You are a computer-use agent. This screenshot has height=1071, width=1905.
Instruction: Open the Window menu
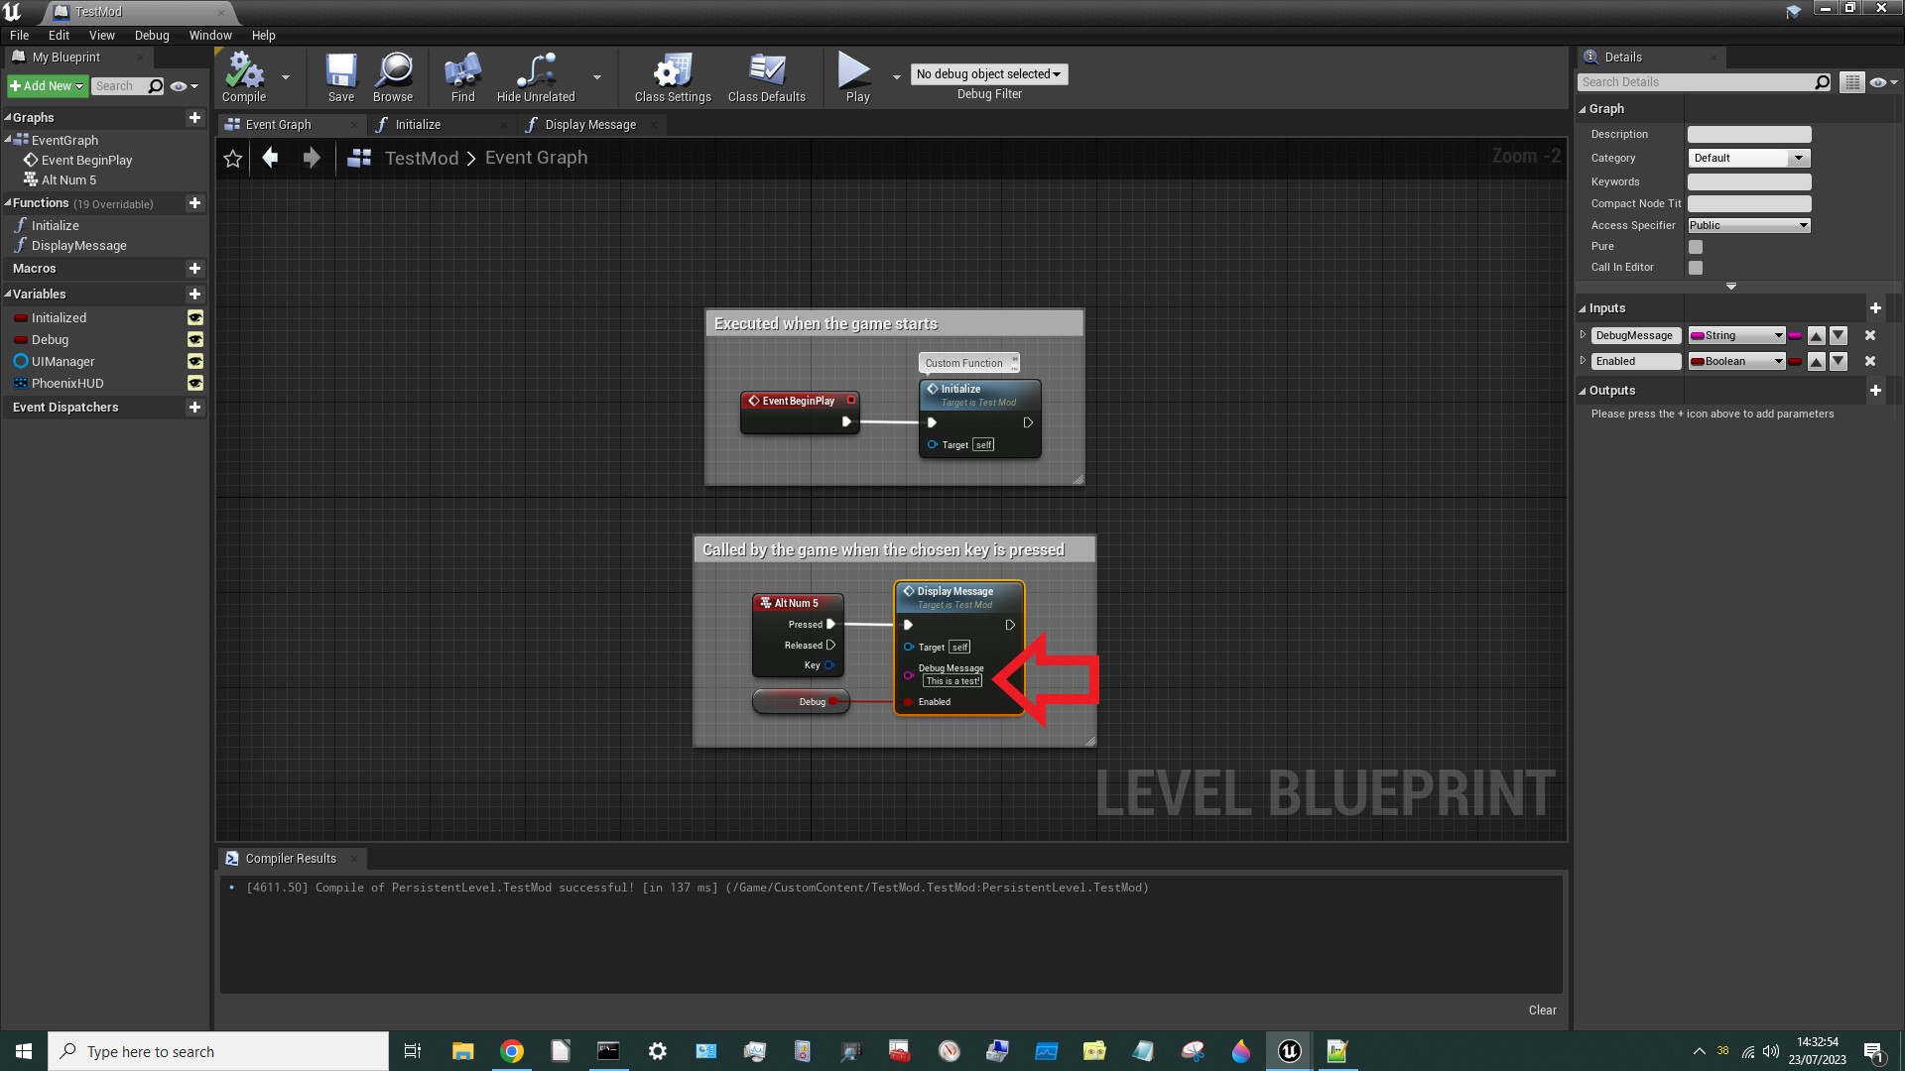[210, 35]
